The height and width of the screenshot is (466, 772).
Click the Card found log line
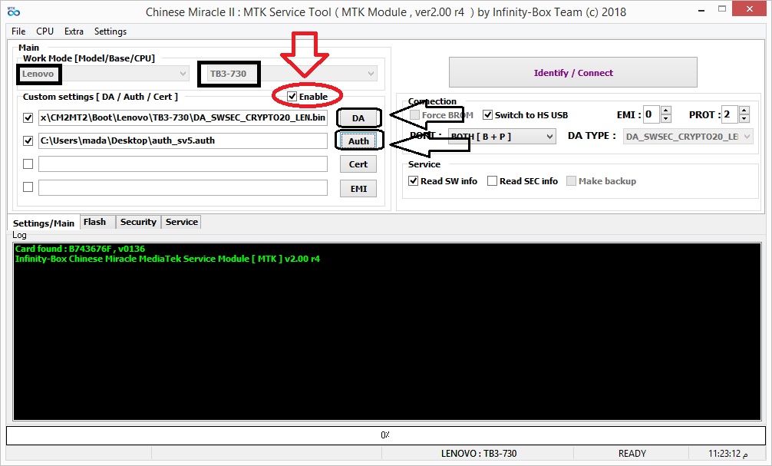(81, 249)
